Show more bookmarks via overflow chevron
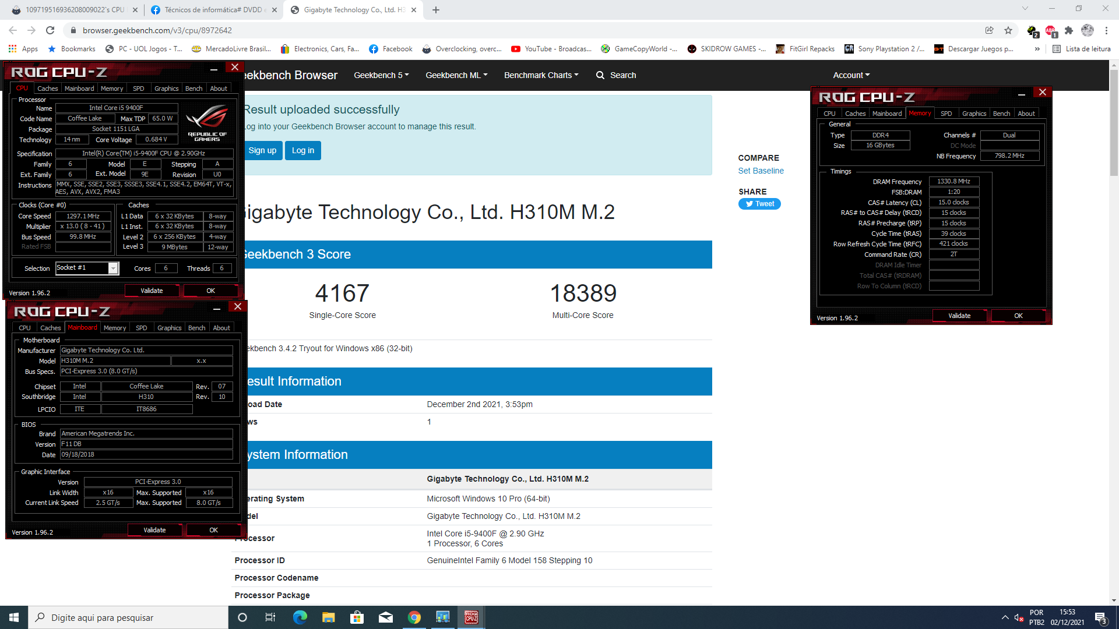This screenshot has width=1119, height=629. 1037,49
